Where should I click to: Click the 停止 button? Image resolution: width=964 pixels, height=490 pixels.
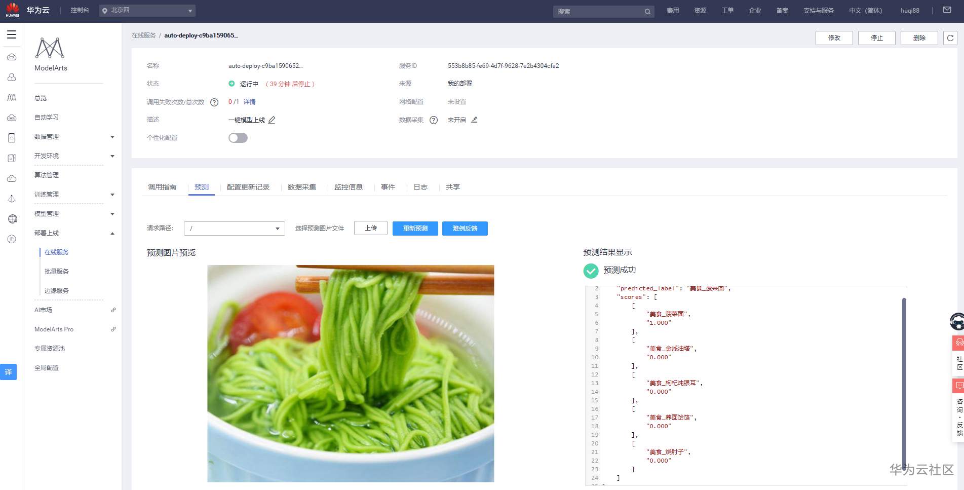coord(877,38)
